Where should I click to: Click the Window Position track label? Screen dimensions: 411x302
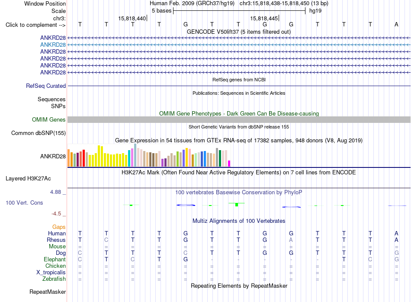coord(45,3)
